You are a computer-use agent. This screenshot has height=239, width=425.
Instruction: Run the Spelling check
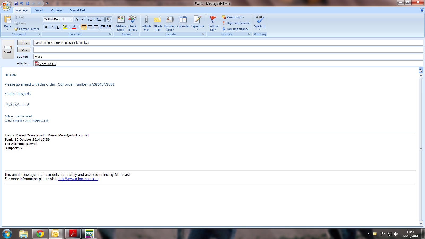click(x=260, y=20)
